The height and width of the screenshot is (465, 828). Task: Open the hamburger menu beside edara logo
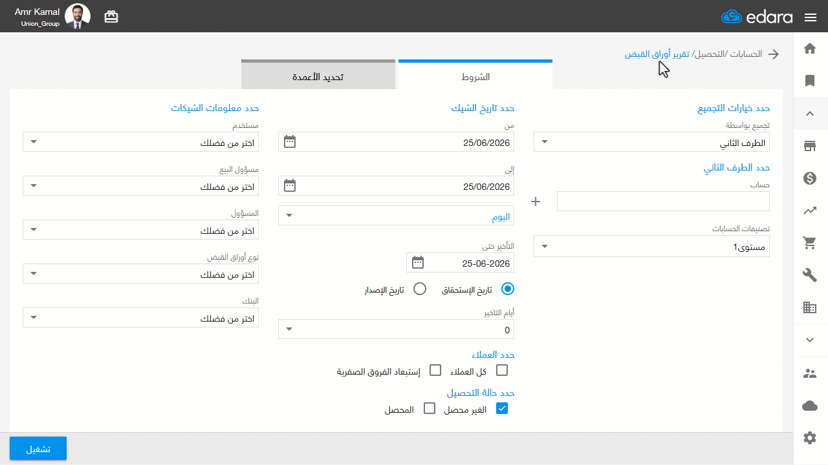coord(811,17)
